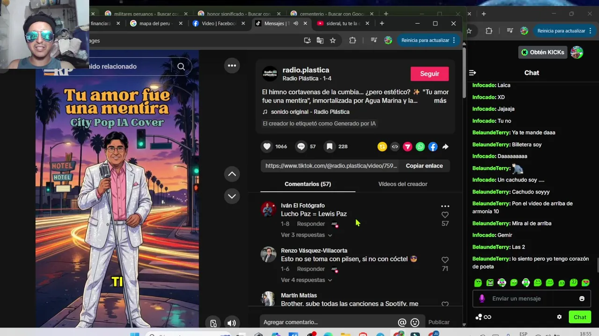The height and width of the screenshot is (336, 599).
Task: Expand 'Ver 4 respuestas' under Renzo's comment
Action: (x=306, y=280)
